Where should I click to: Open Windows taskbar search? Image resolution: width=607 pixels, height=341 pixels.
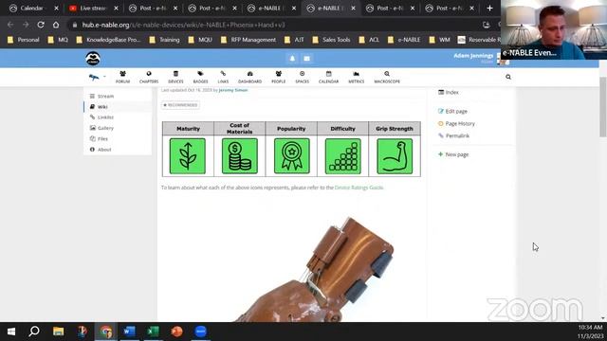coord(34,332)
